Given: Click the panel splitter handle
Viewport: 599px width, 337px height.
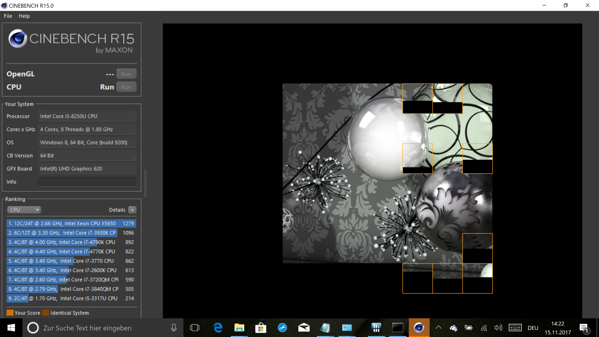Looking at the screenshot, I should tap(145, 183).
